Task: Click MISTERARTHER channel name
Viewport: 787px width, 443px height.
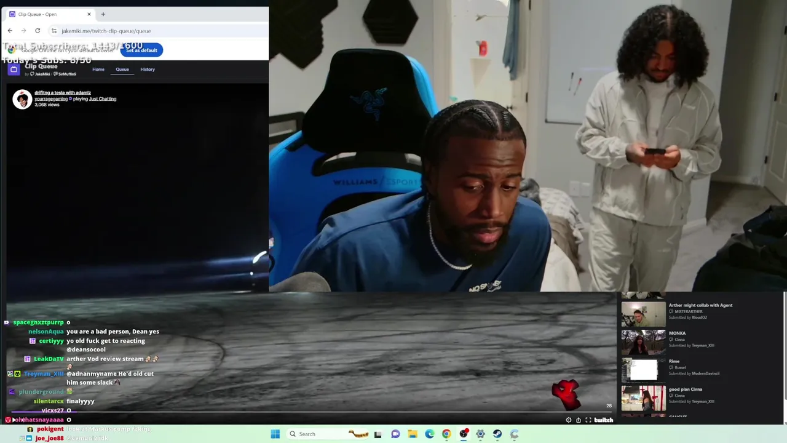Action: [x=689, y=311]
